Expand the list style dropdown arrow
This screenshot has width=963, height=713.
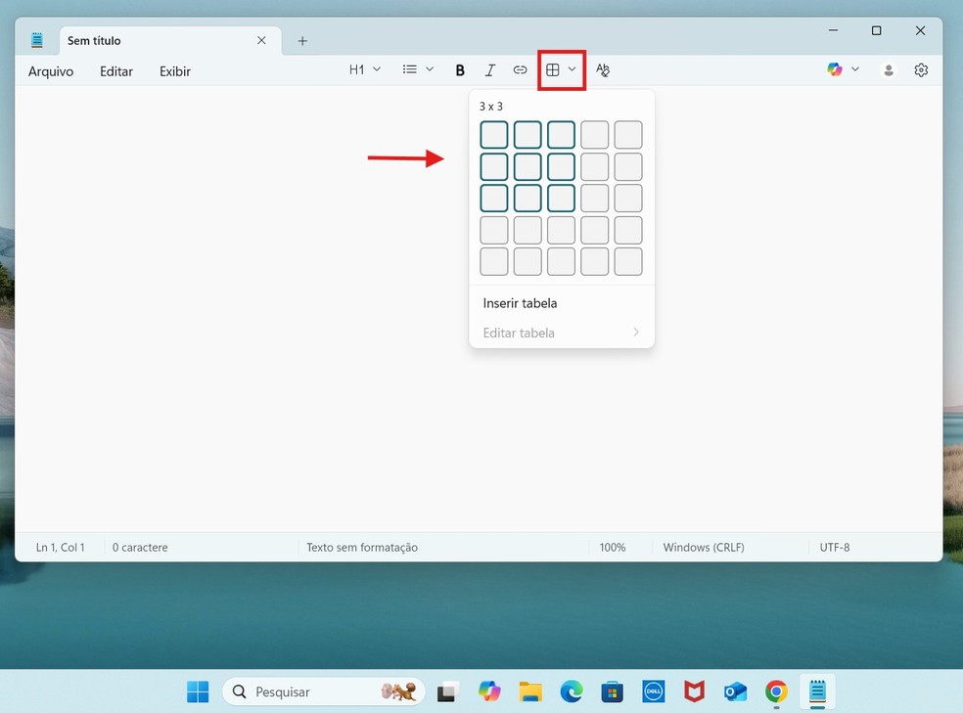coord(430,69)
